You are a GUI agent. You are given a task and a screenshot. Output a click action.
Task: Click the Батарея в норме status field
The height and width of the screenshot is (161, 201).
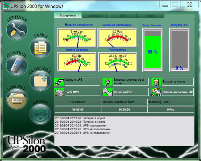[x=178, y=81]
